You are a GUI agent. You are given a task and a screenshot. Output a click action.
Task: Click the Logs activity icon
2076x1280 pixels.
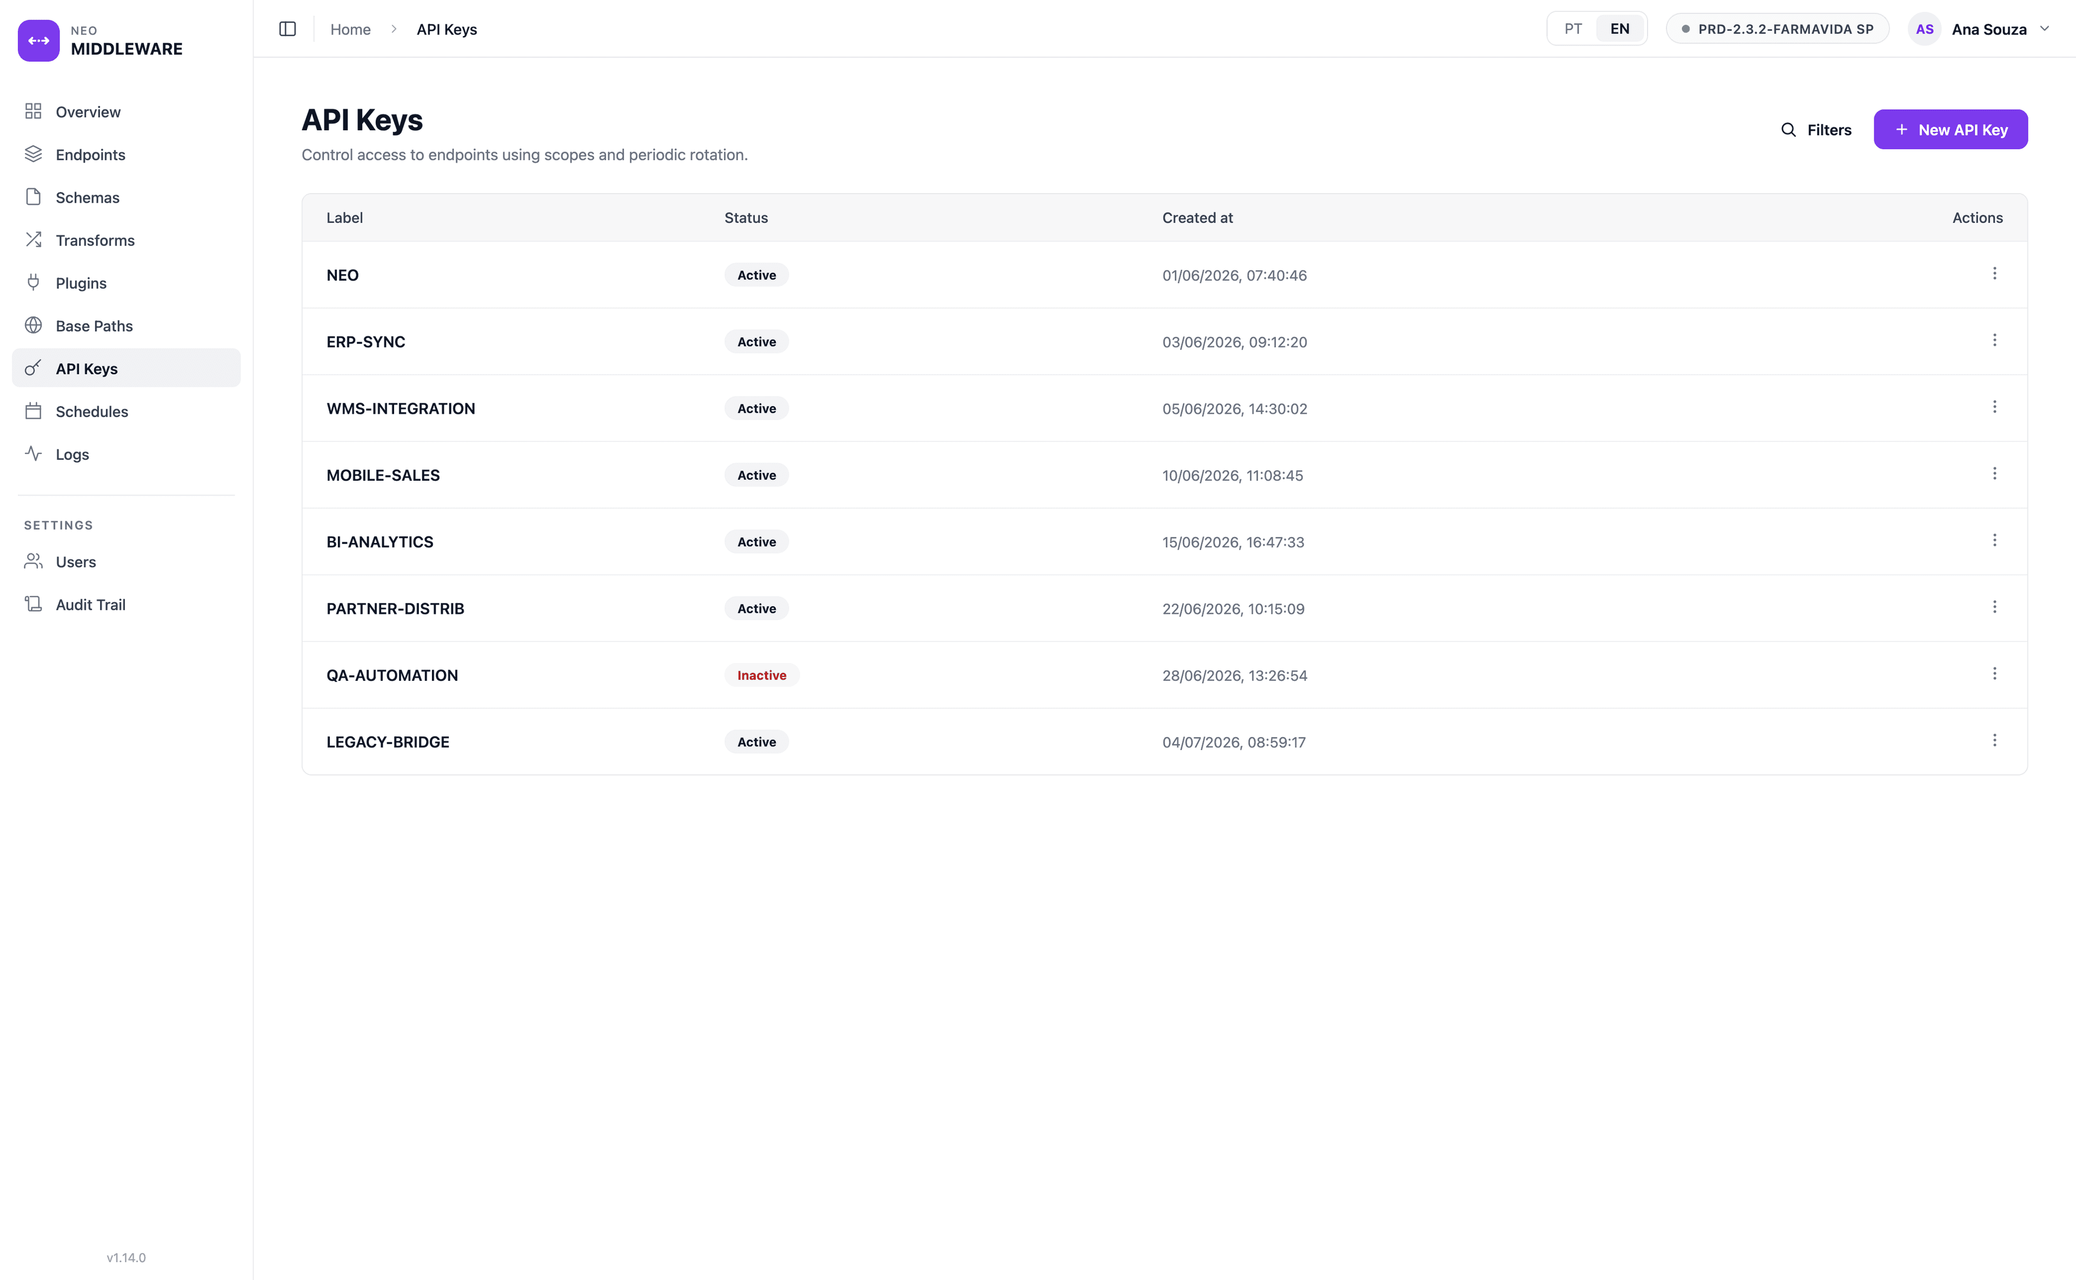pos(33,454)
